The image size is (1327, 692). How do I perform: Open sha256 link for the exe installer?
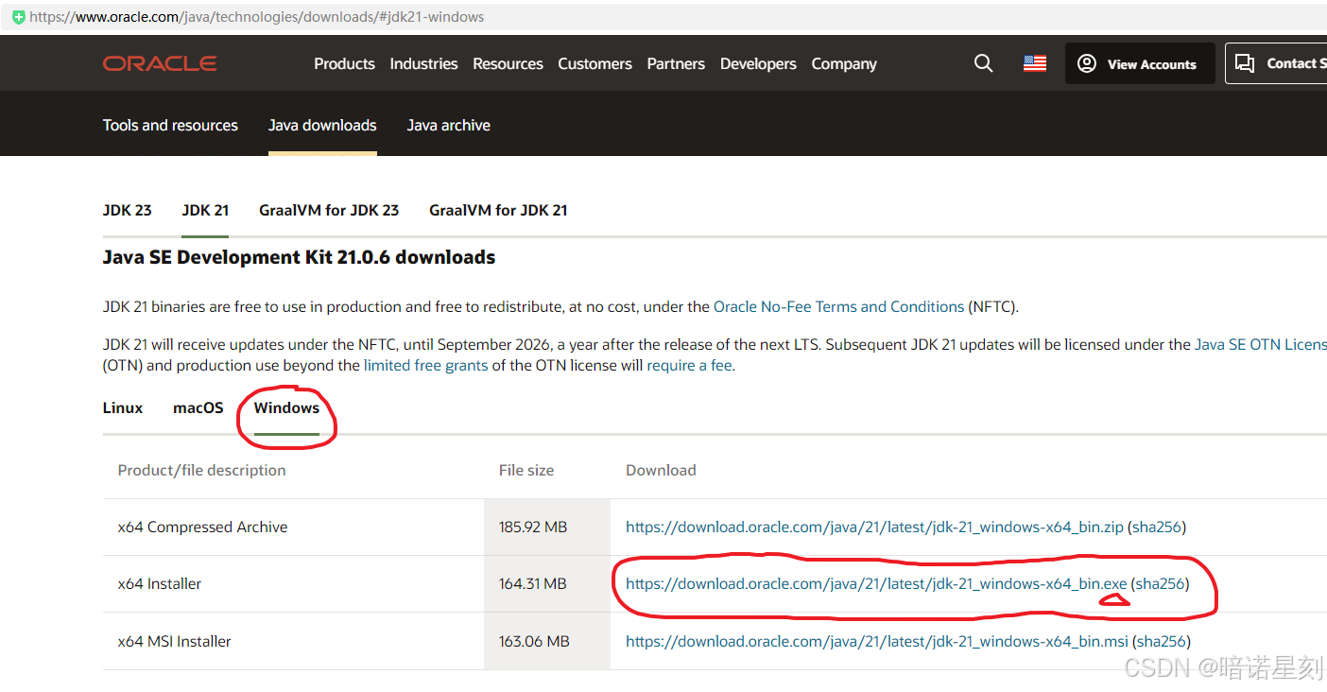coord(1161,583)
